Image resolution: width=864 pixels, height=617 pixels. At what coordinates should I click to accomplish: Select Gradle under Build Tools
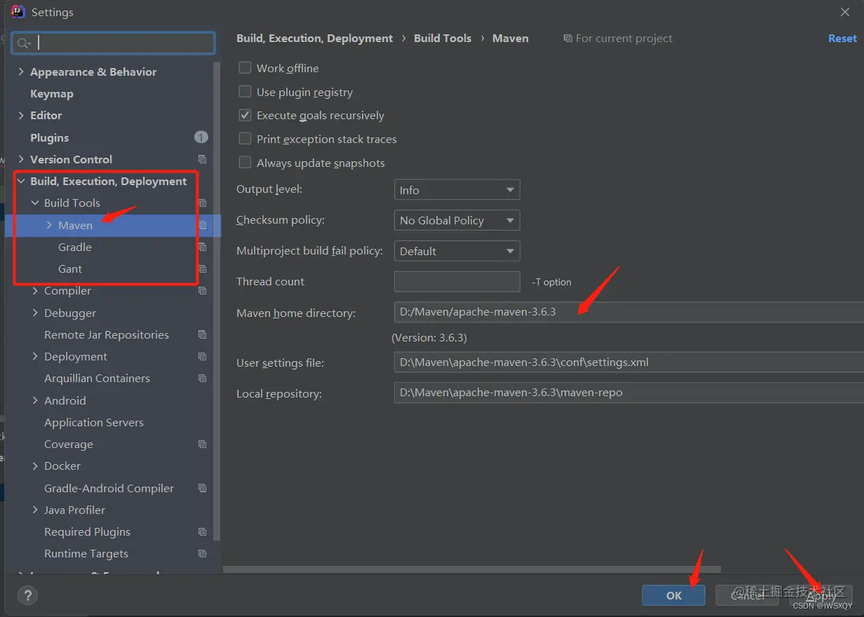[75, 247]
